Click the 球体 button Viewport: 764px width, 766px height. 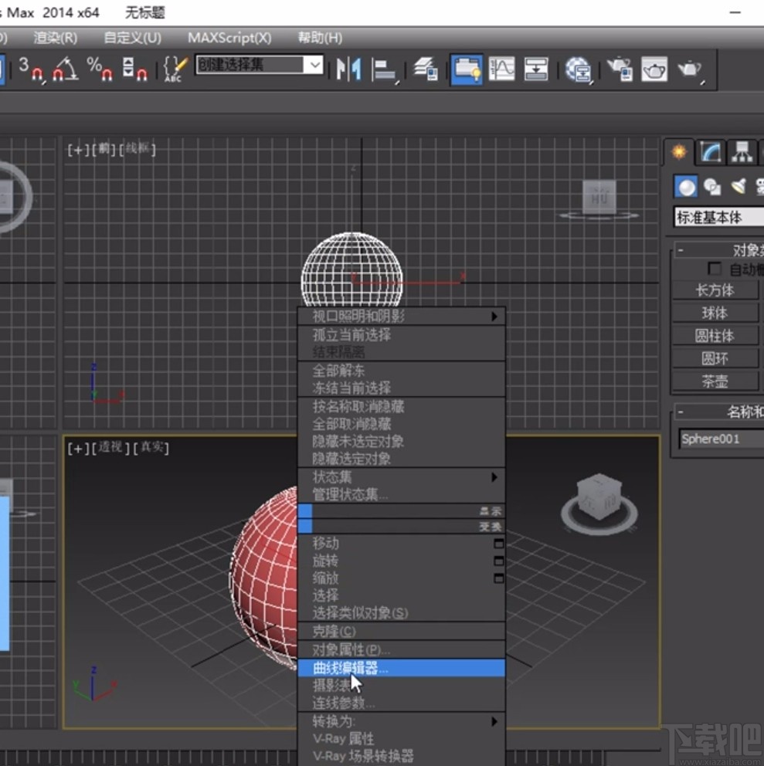pyautogui.click(x=715, y=314)
